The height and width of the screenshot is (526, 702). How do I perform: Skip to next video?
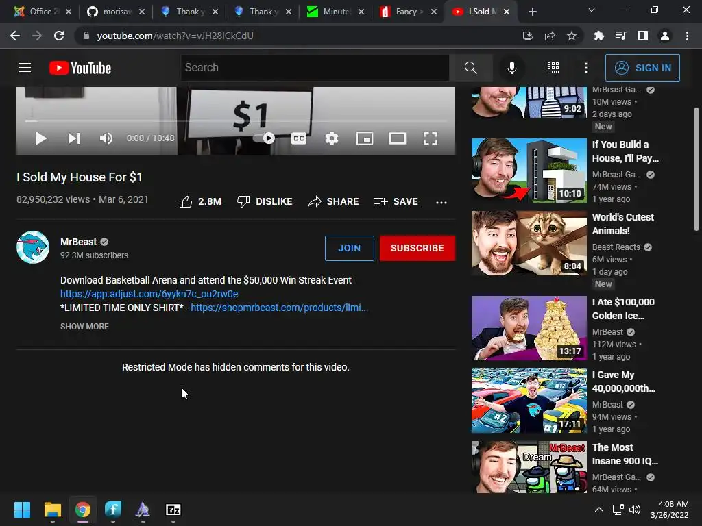click(74, 138)
